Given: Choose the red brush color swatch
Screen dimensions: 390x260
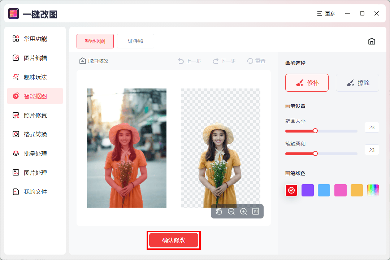Looking at the screenshot, I should (x=291, y=190).
